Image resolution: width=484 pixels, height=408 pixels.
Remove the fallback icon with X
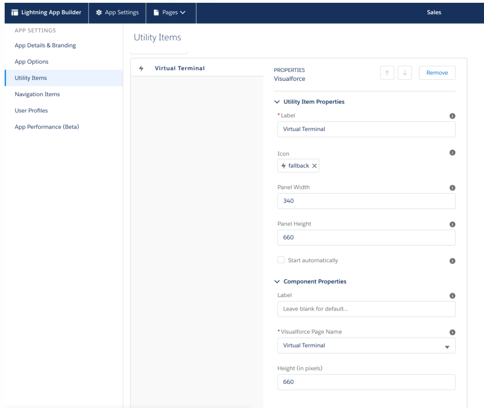point(314,166)
